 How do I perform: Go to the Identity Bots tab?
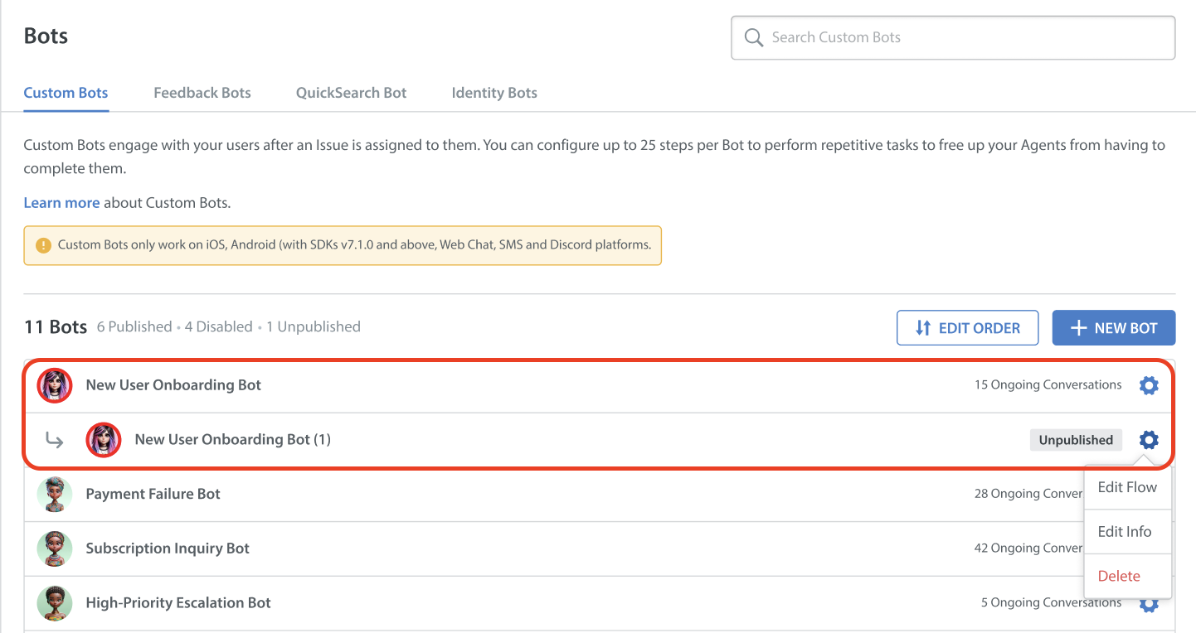(x=494, y=93)
